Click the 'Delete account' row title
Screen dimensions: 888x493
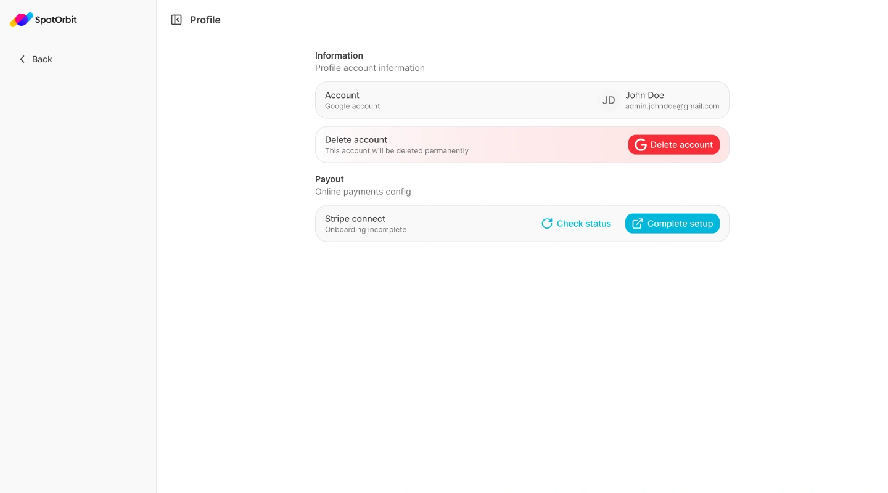click(x=356, y=139)
